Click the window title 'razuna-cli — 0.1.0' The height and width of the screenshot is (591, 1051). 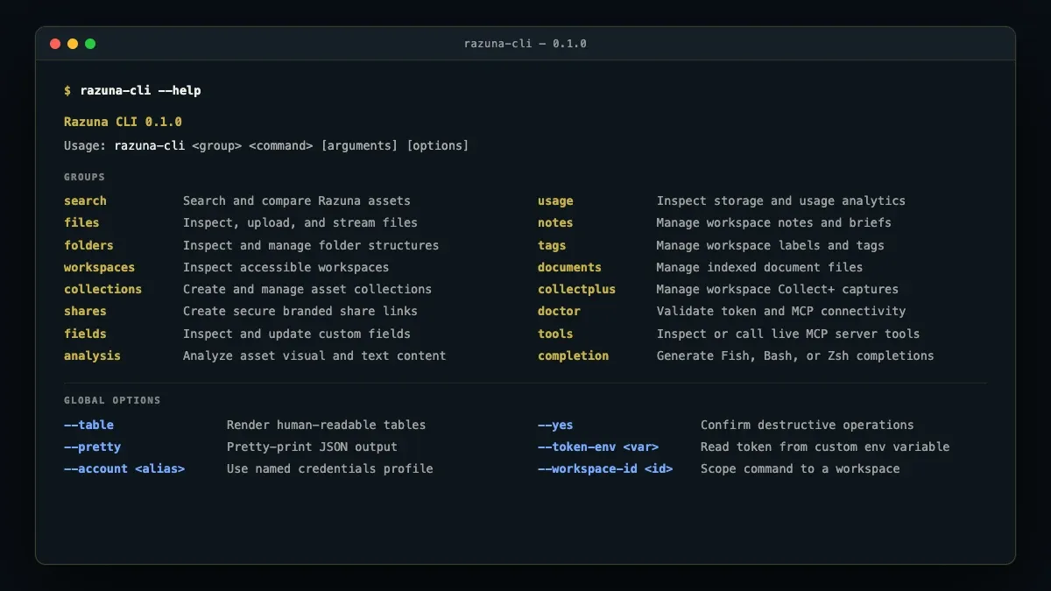pos(525,44)
